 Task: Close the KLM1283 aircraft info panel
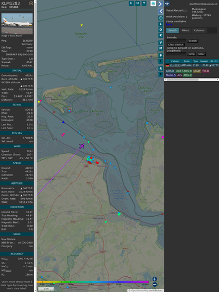31,3
